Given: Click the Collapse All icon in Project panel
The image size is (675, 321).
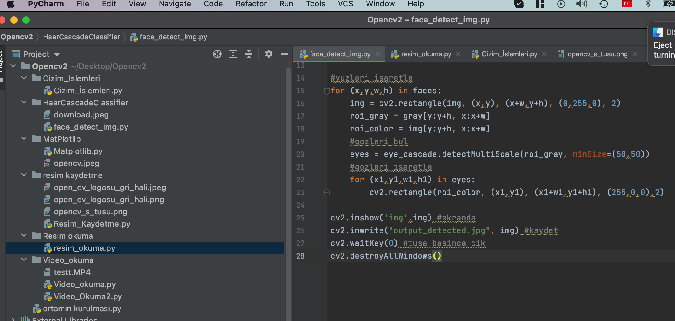Looking at the screenshot, I should (249, 54).
